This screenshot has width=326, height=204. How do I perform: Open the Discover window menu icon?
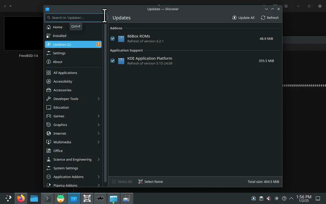tap(47, 9)
